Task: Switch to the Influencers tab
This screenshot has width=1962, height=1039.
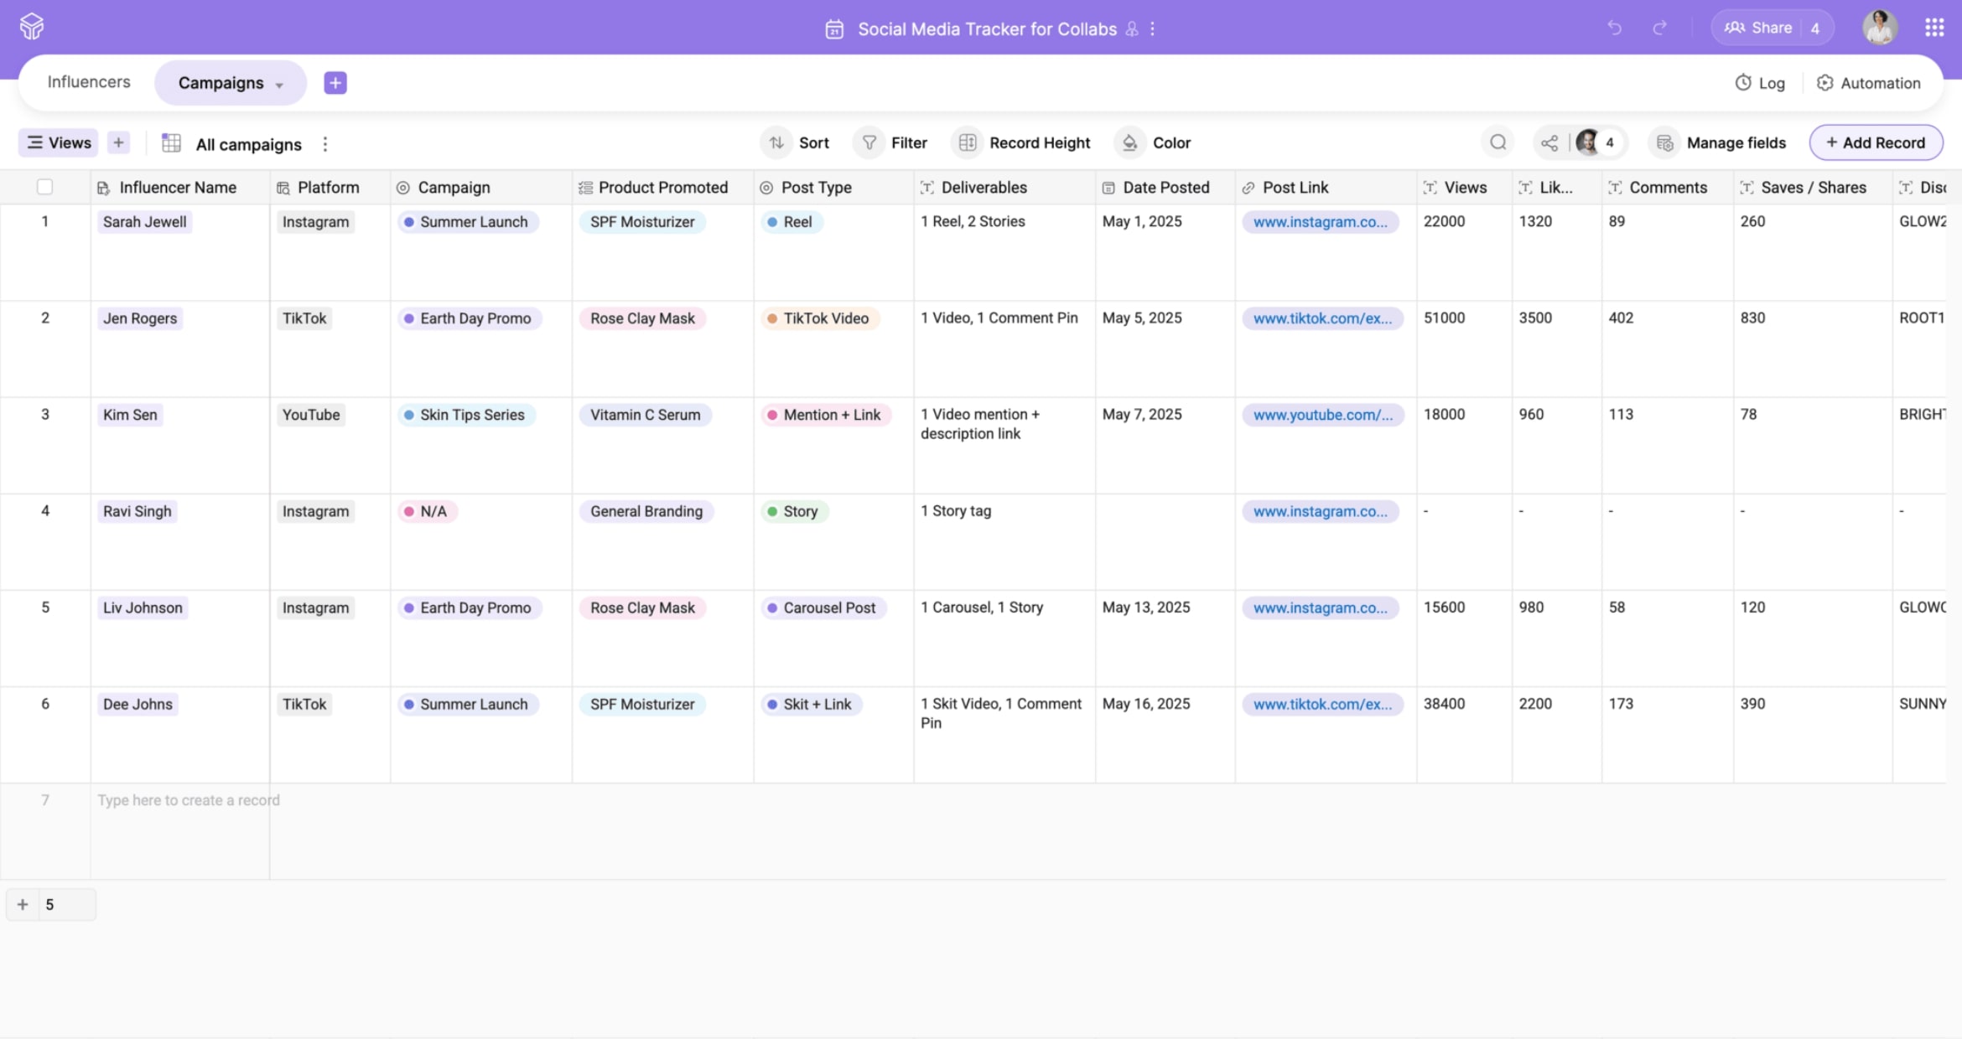Action: [89, 81]
